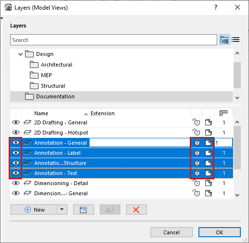Click the Cancel button
The width and height of the screenshot is (249, 243).
171,232
